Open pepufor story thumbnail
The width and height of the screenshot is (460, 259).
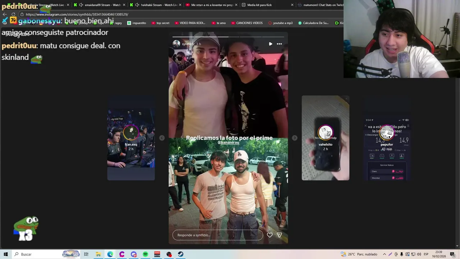[x=387, y=138]
